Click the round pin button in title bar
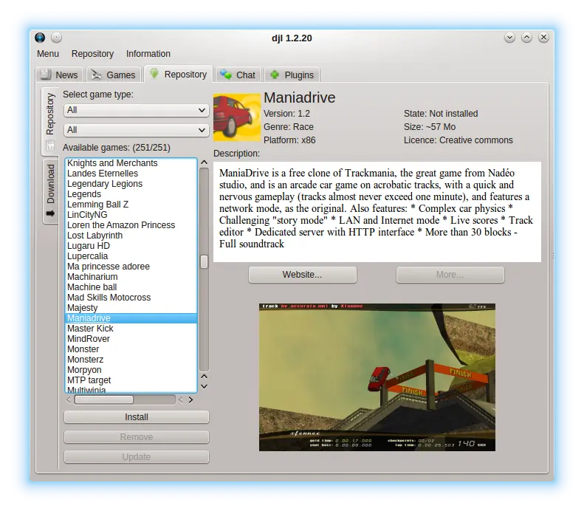The width and height of the screenshot is (584, 511). [x=56, y=38]
